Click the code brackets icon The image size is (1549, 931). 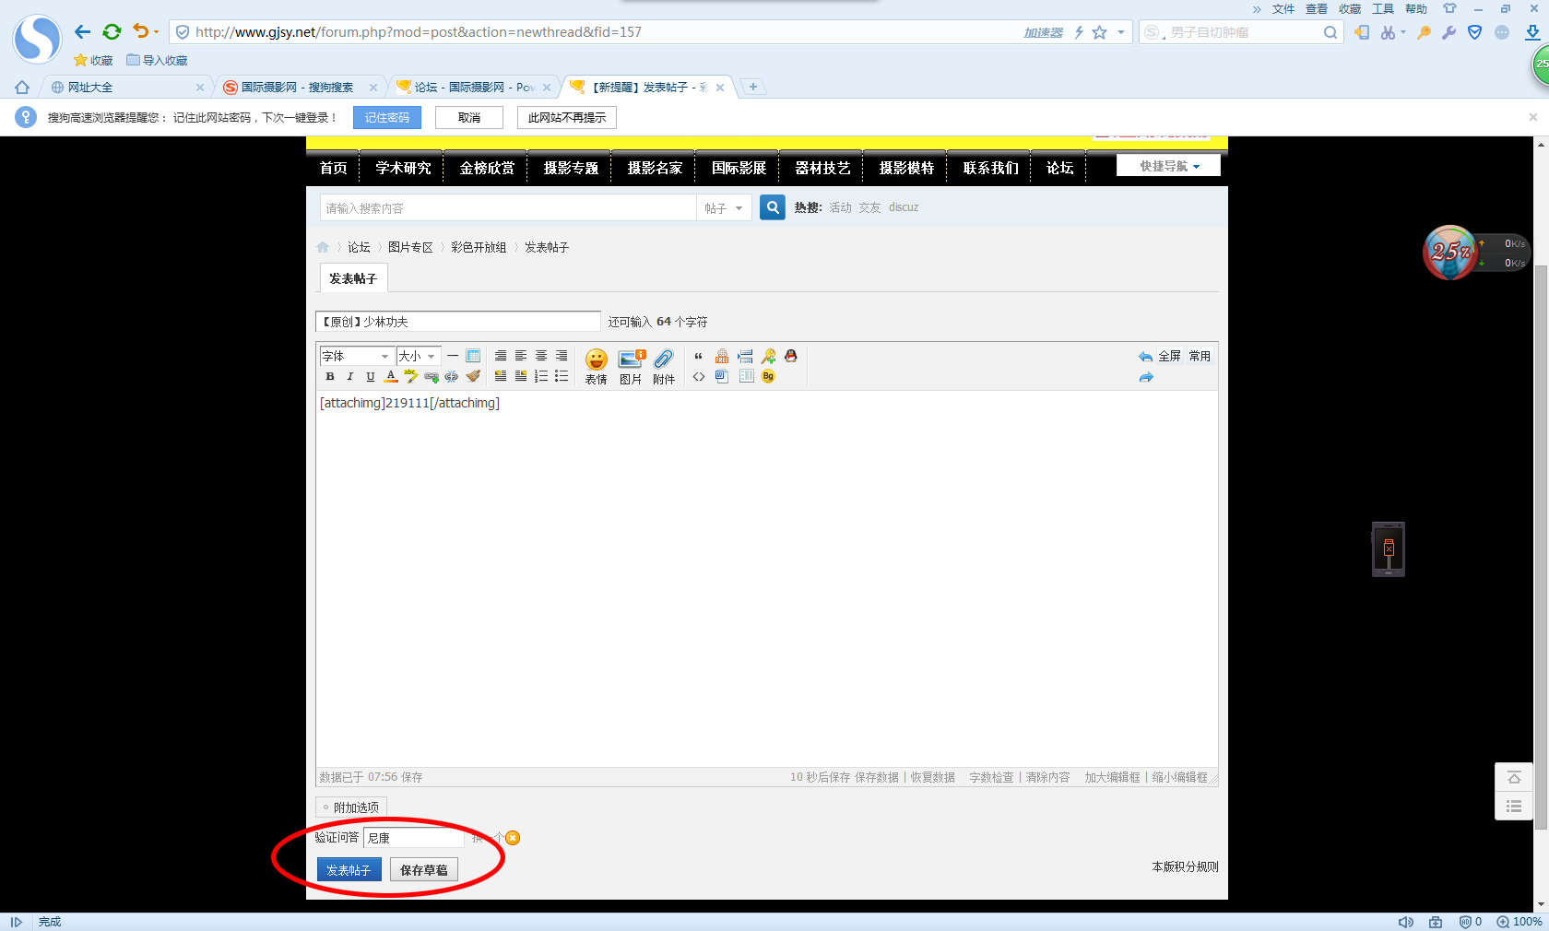point(699,376)
